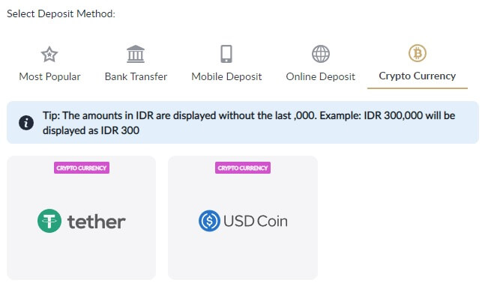Click the pink Crypto Currency badge on the USD Coin card

click(243, 168)
